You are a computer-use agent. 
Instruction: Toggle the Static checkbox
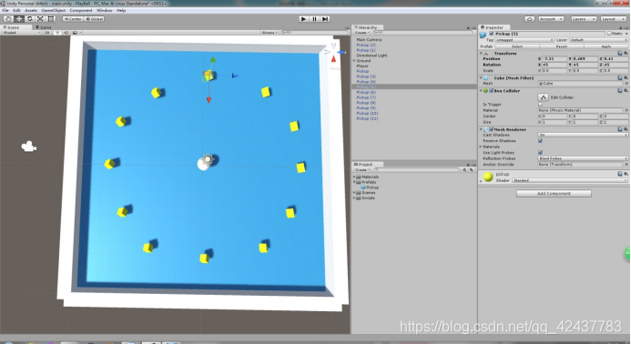coord(609,34)
